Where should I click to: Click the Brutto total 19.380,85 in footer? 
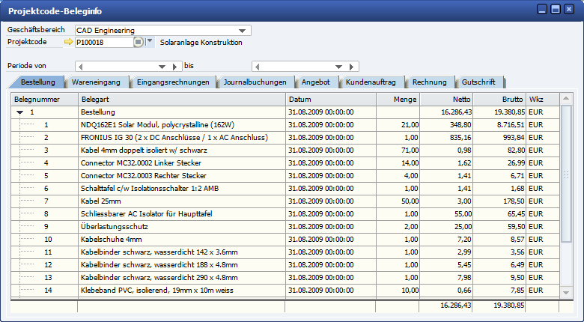pyautogui.click(x=509, y=306)
